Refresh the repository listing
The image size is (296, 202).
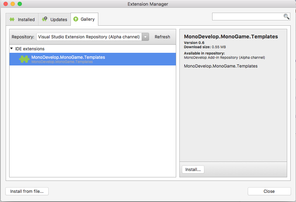pyautogui.click(x=162, y=37)
